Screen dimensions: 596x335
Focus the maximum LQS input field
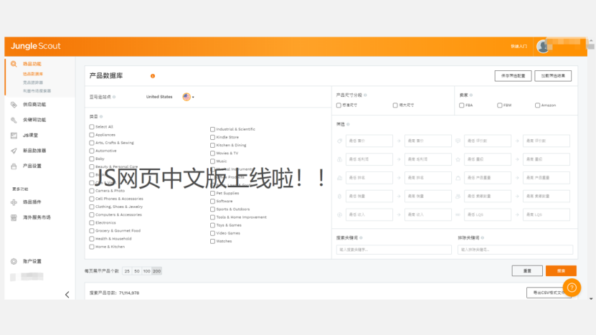click(x=547, y=214)
